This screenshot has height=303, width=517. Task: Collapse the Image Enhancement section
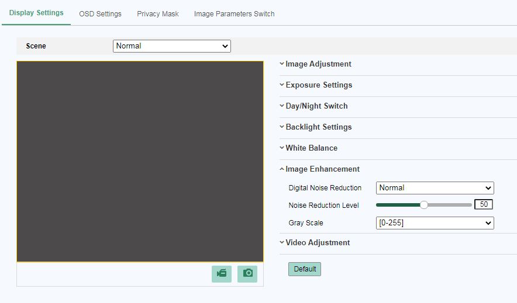tap(322, 169)
